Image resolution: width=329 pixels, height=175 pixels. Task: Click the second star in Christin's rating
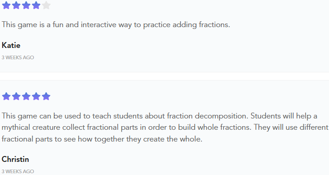[x=16, y=96]
